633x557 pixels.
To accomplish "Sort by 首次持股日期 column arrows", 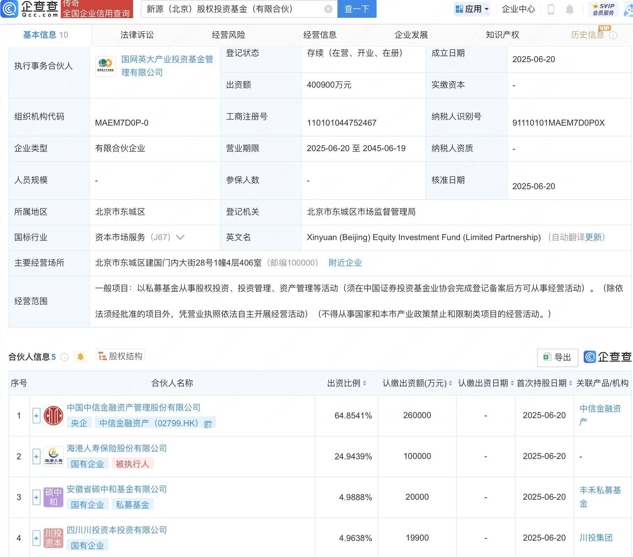I will pyautogui.click(x=570, y=383).
